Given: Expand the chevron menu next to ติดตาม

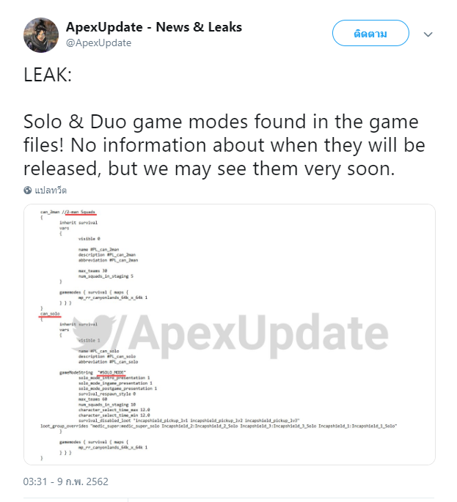Looking at the screenshot, I should pyautogui.click(x=428, y=34).
